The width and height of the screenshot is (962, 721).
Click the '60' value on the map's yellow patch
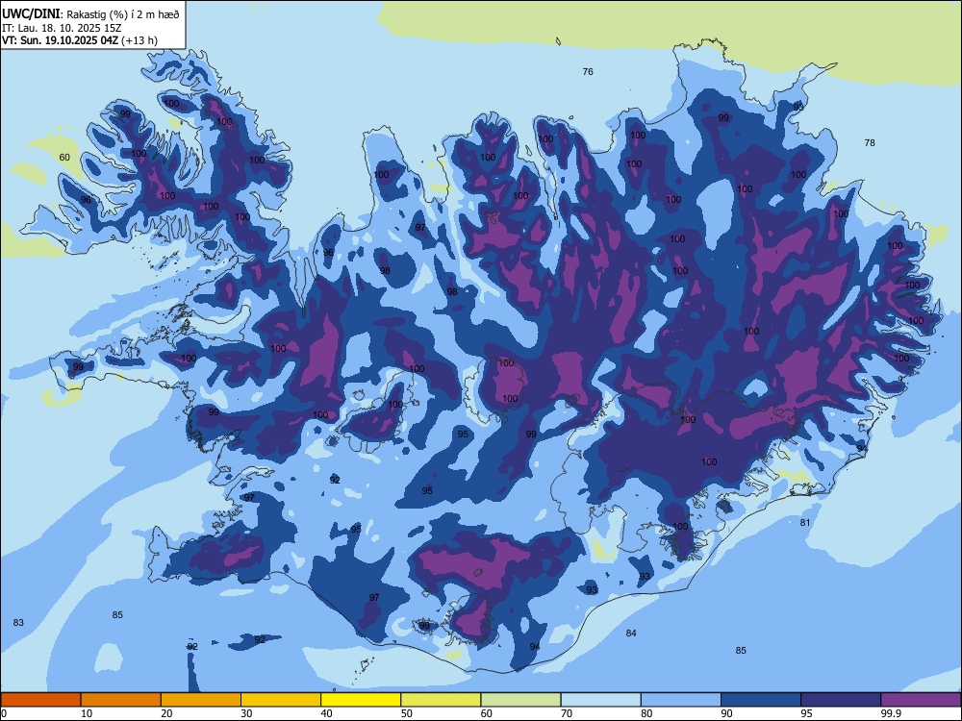point(64,158)
